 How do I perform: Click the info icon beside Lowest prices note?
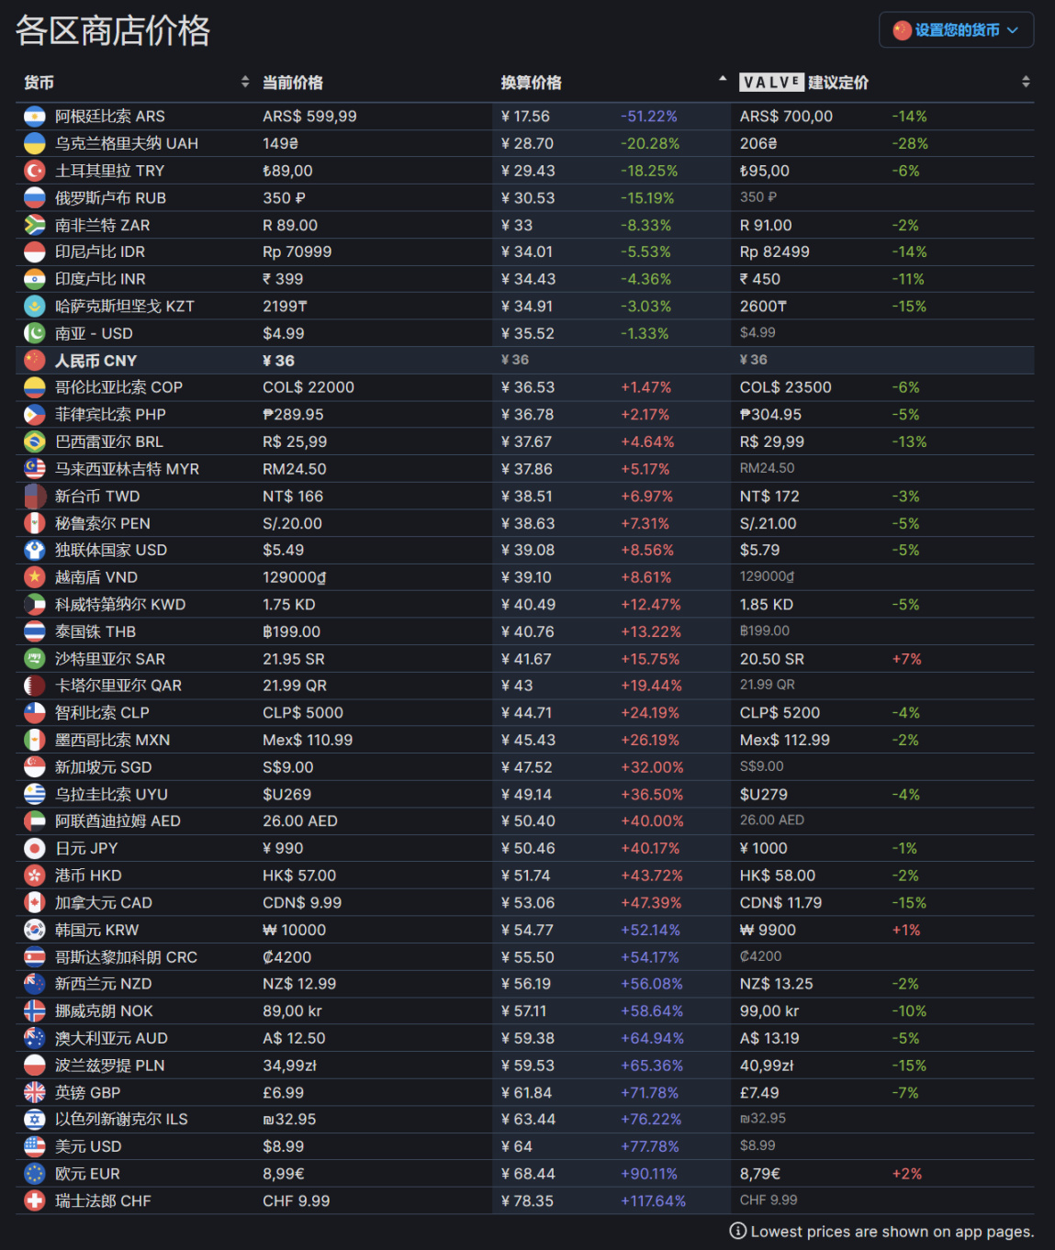pos(737,1231)
